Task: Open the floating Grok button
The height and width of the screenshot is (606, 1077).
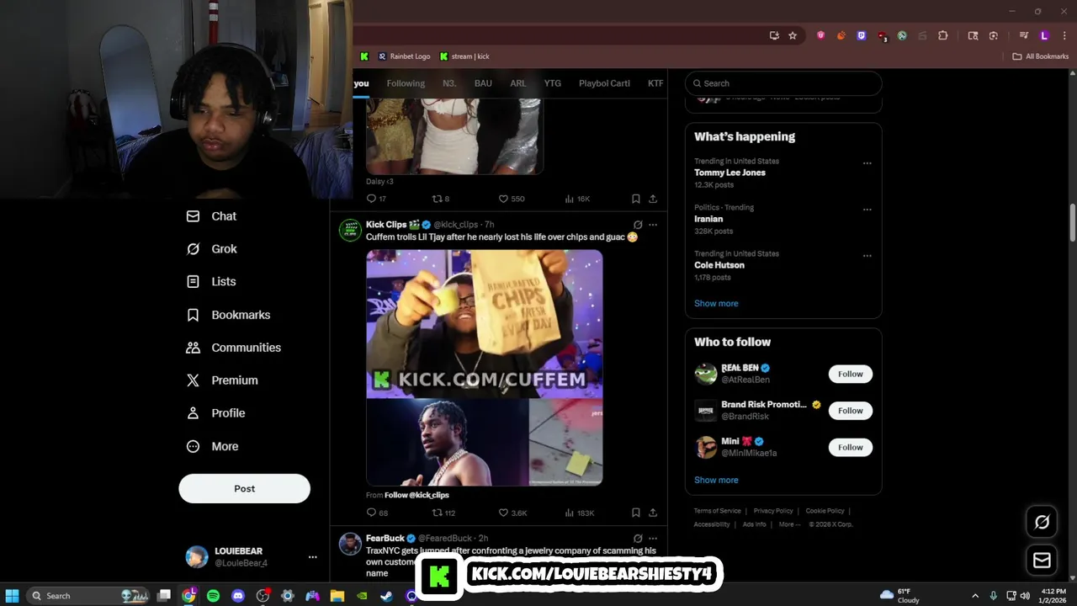Action: pos(1042,522)
